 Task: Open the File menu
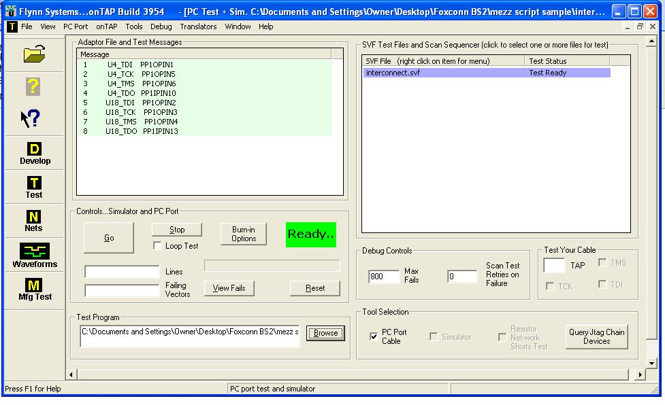(x=27, y=27)
